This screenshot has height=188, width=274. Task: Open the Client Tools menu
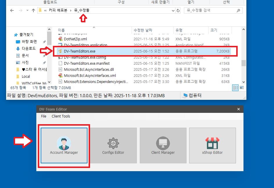[61, 116]
